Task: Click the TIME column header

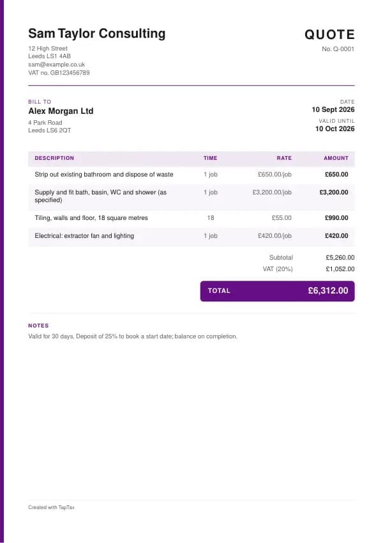Action: coord(210,158)
